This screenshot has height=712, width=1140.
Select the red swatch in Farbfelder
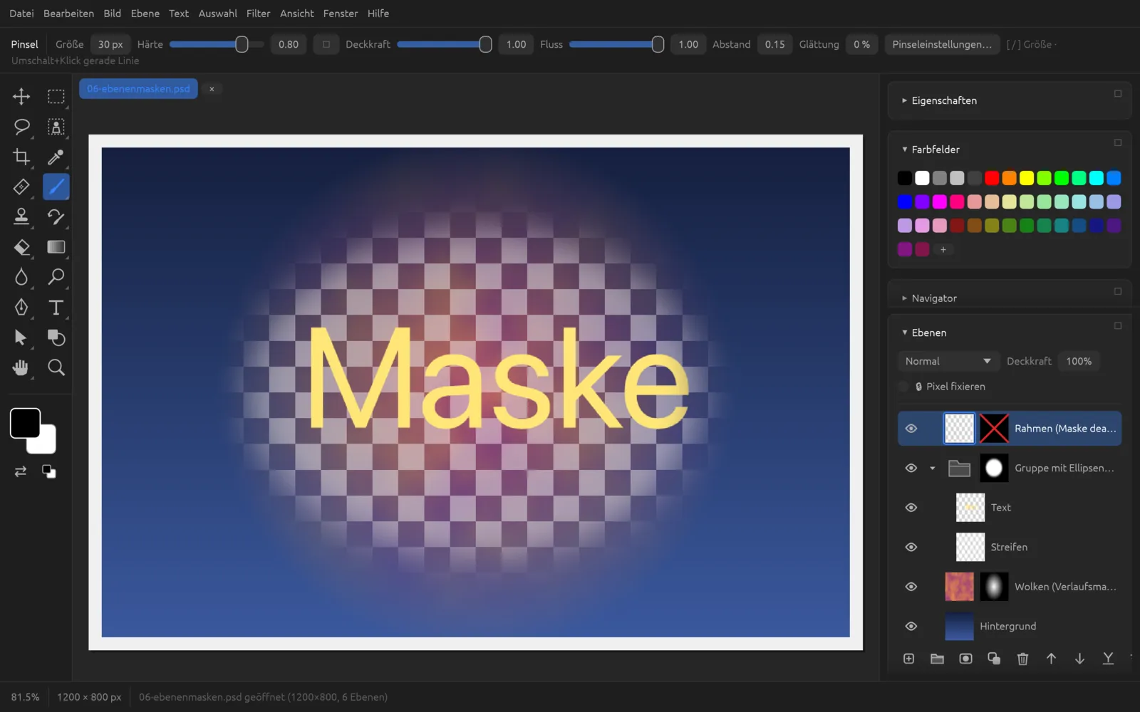(x=992, y=178)
